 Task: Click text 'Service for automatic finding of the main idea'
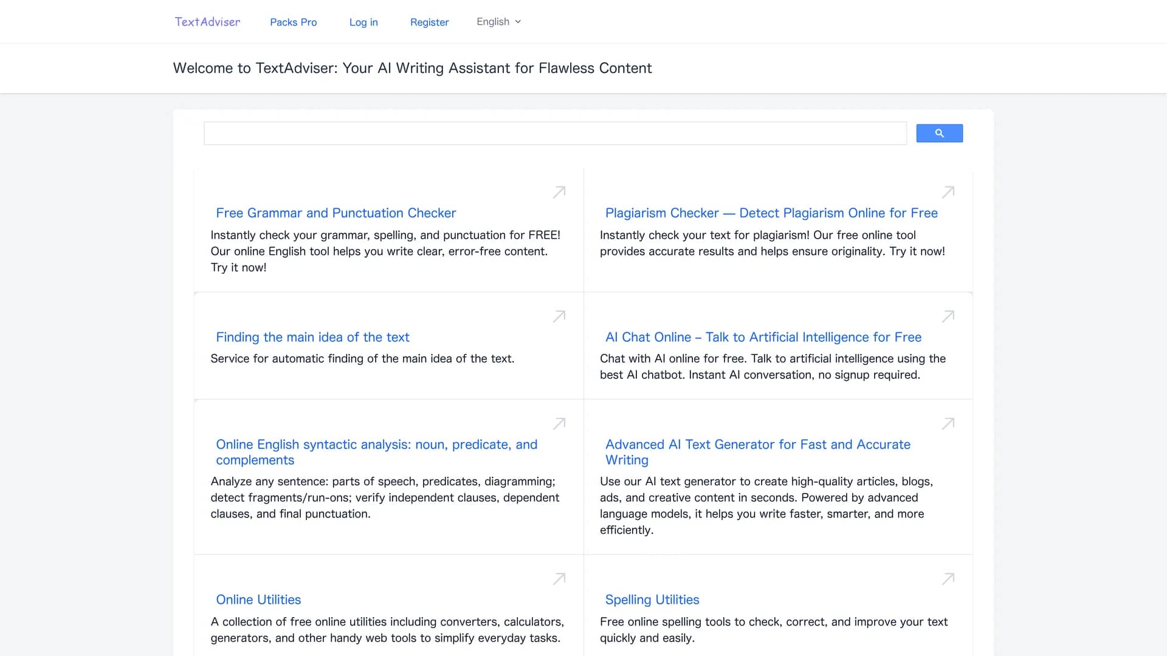tap(362, 358)
